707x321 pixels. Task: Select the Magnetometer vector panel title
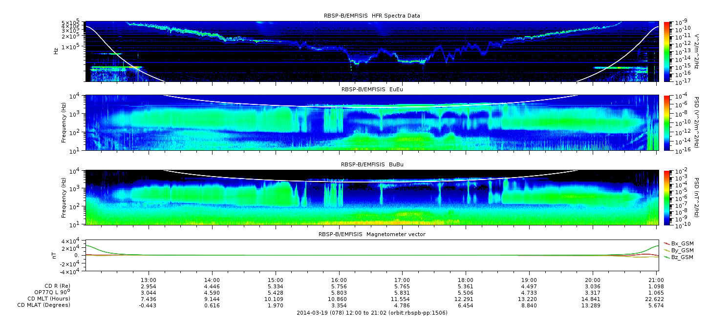click(x=372, y=234)
